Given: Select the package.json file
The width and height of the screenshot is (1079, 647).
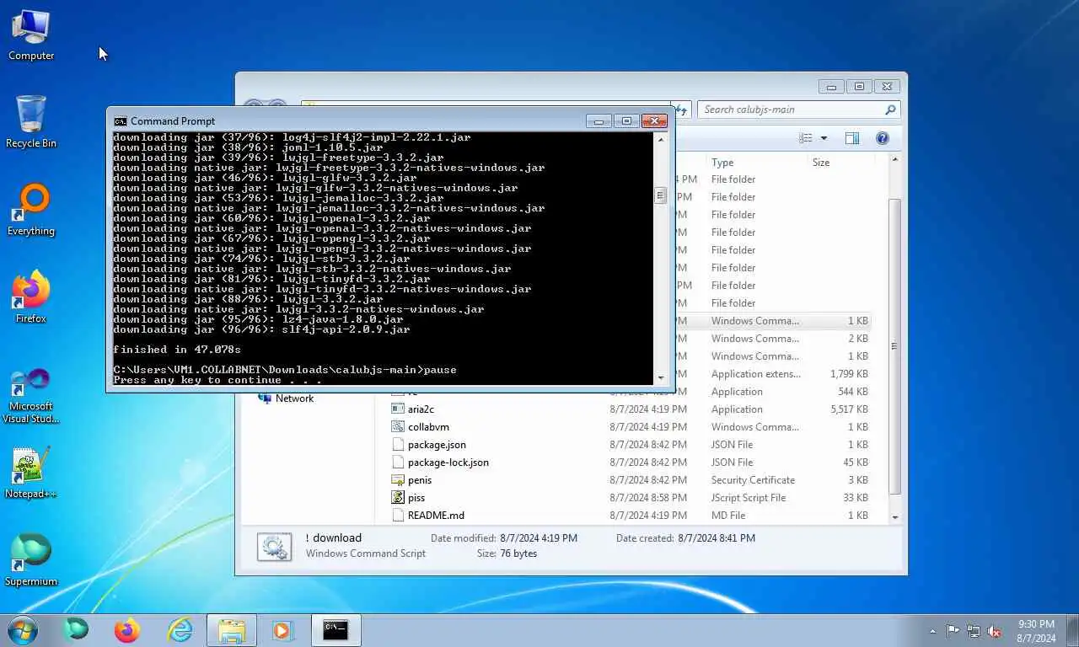Looking at the screenshot, I should 437,445.
